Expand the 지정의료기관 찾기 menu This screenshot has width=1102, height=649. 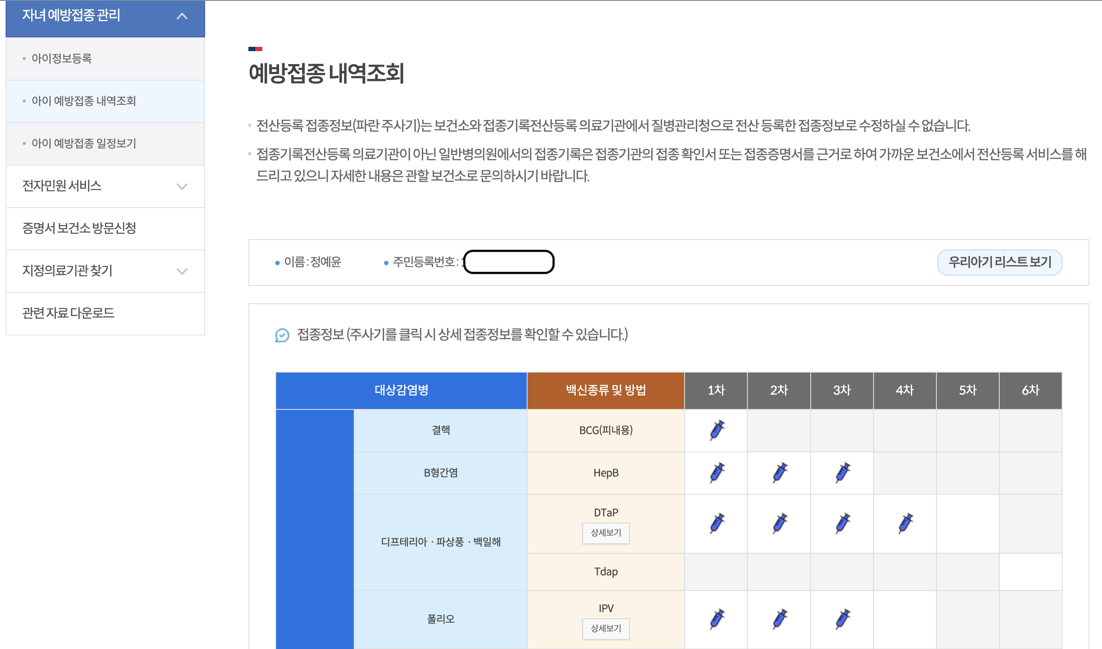pyautogui.click(x=182, y=271)
